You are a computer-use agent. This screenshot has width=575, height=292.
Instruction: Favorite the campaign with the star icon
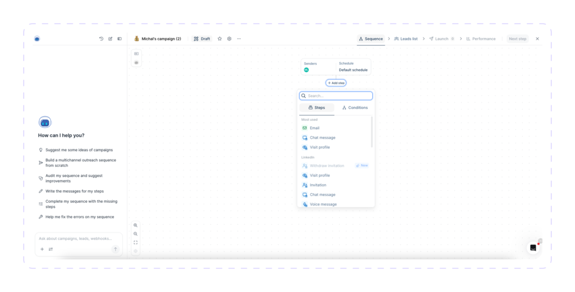(220, 39)
